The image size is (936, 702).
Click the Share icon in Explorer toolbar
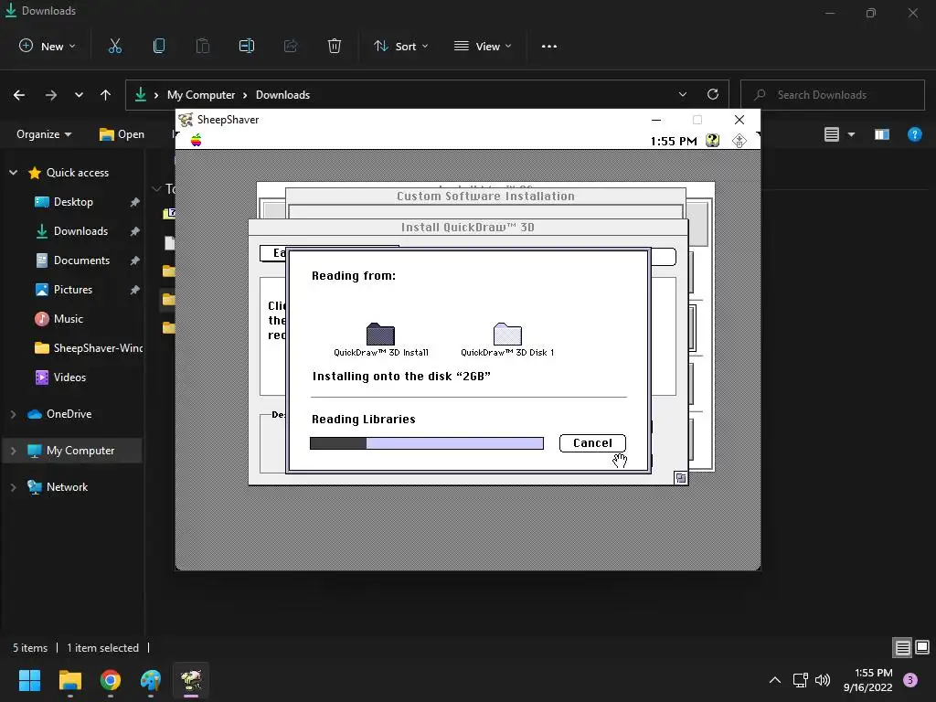point(291,46)
